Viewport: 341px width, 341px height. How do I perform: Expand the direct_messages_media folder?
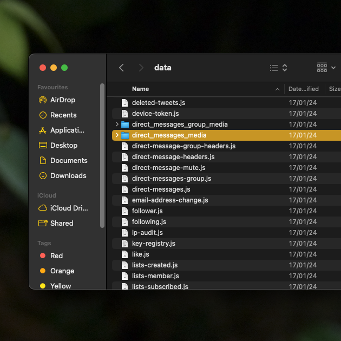[117, 135]
